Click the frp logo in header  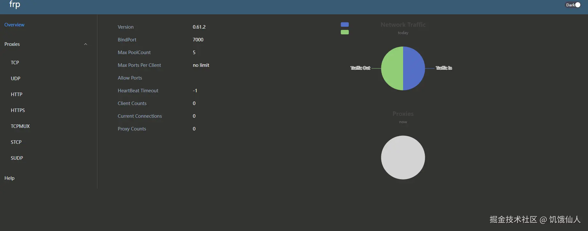coord(15,4)
